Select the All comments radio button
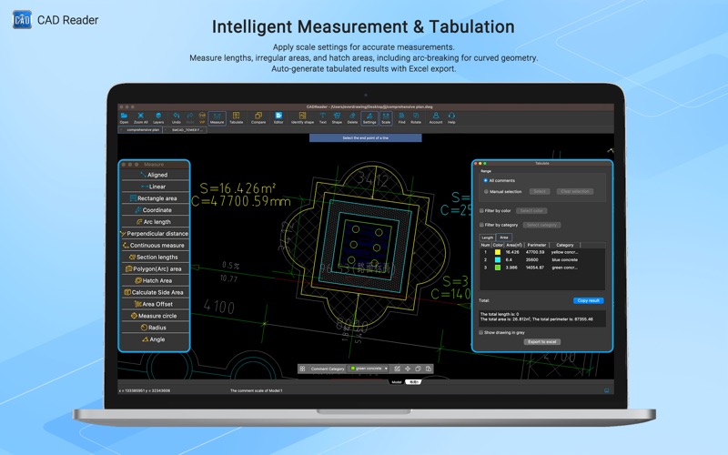 pos(486,180)
